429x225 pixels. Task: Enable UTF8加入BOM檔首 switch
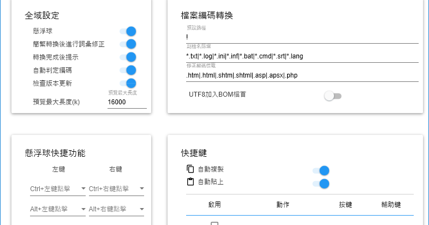pos(333,96)
